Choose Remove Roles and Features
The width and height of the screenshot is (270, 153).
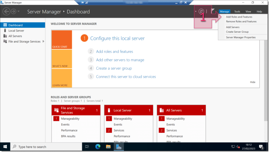(241, 21)
